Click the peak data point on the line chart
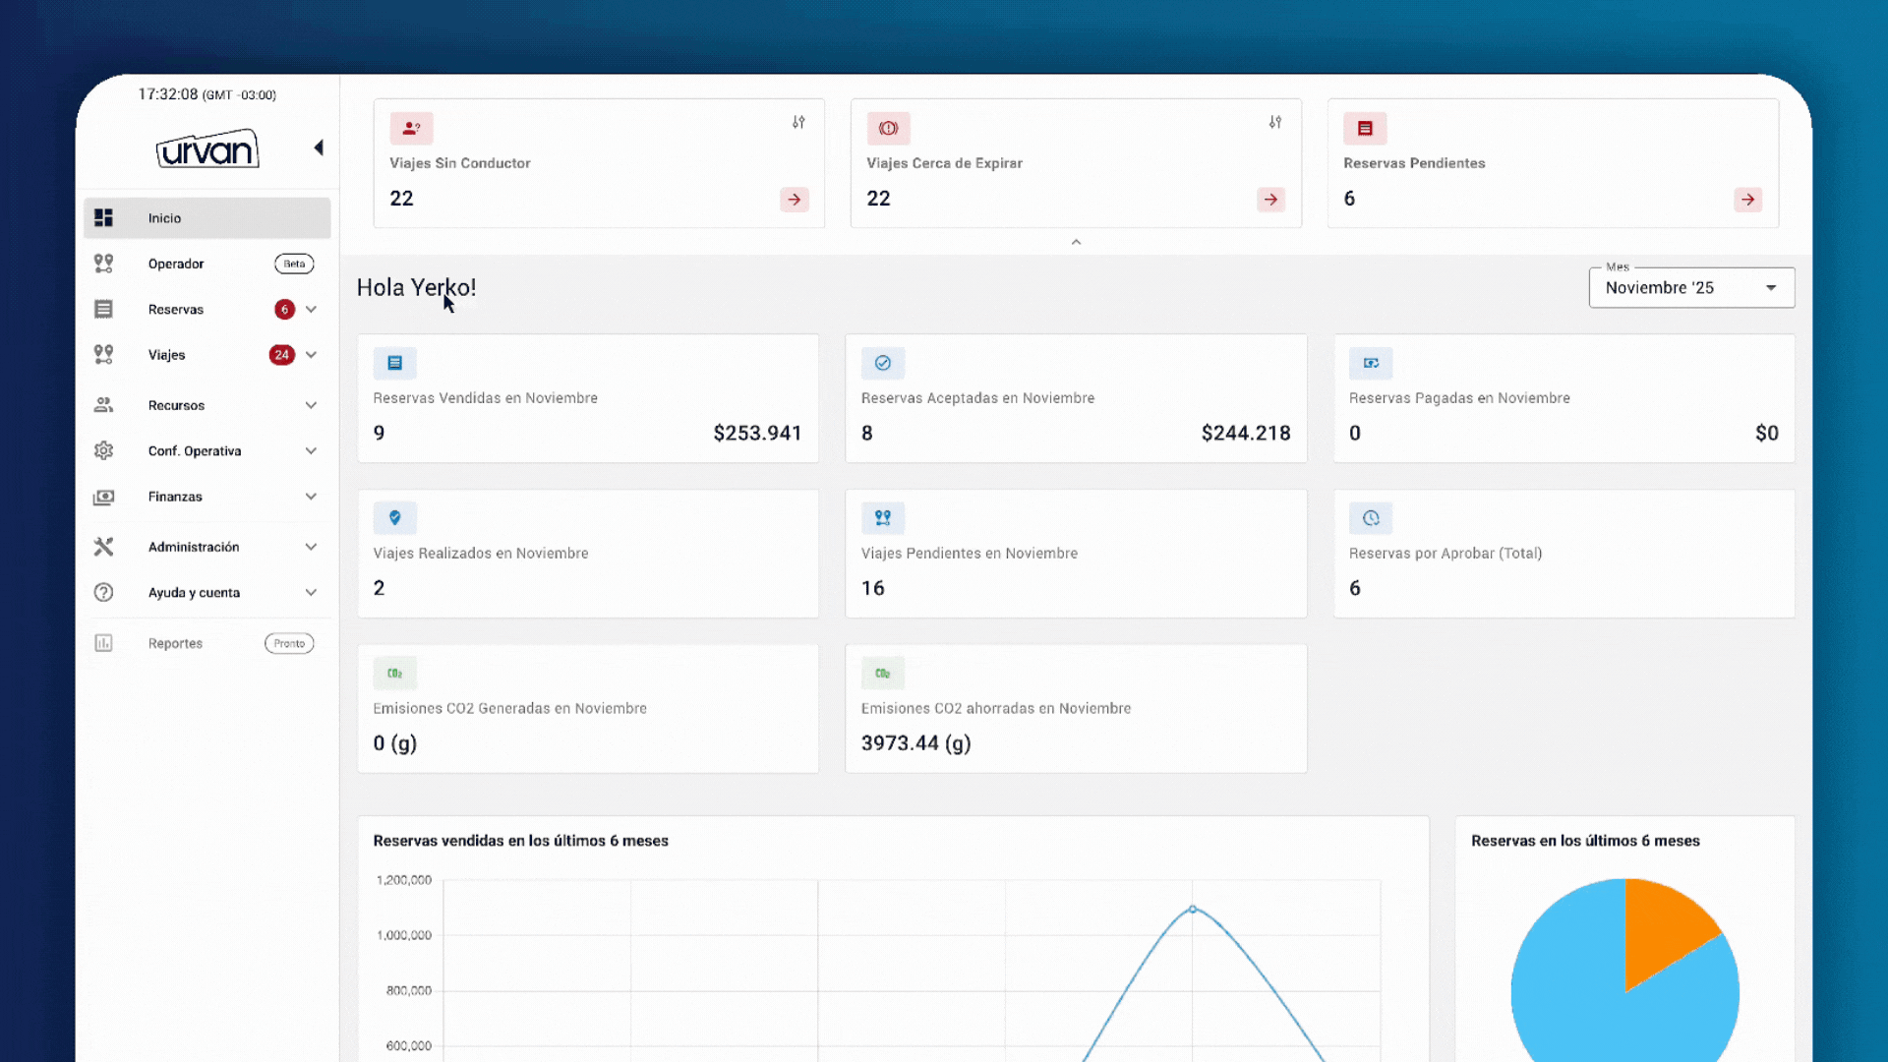Screen dimensions: 1888x1062 point(1193,909)
